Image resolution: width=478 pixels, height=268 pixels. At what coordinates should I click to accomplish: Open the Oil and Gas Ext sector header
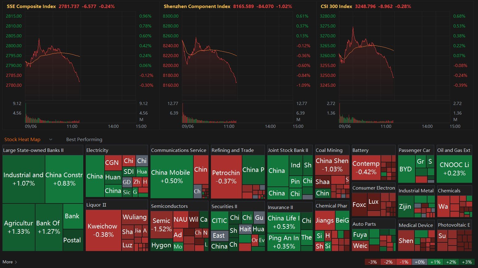454,150
